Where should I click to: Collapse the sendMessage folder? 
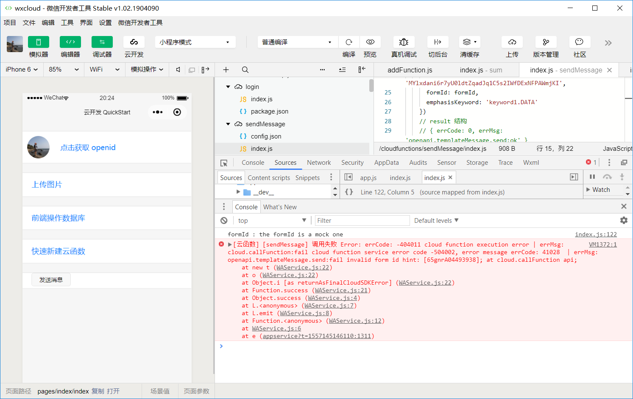coord(228,124)
